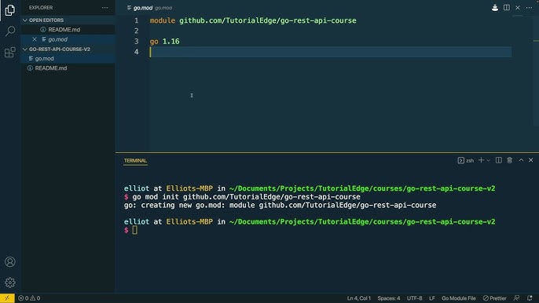Open the new terminal profile dropdown arrow

488,160
